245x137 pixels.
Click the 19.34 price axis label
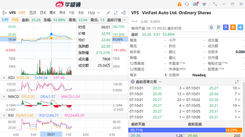click(12, 39)
